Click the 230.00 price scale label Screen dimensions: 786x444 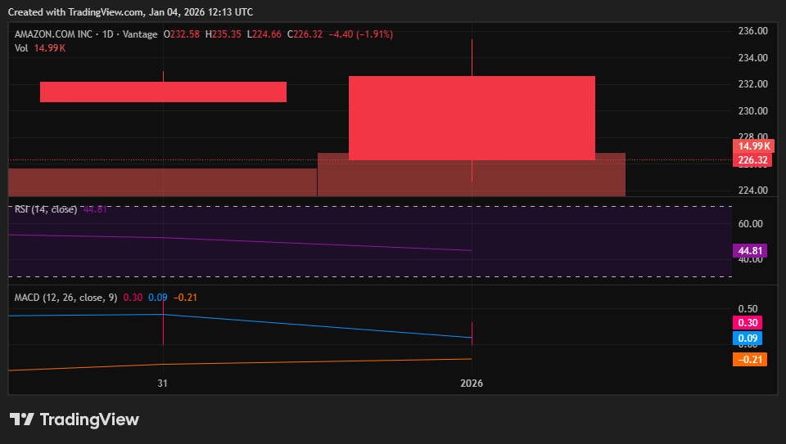[x=753, y=111]
